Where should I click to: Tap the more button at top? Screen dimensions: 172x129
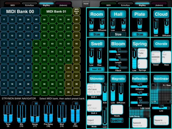tap(86, 4)
